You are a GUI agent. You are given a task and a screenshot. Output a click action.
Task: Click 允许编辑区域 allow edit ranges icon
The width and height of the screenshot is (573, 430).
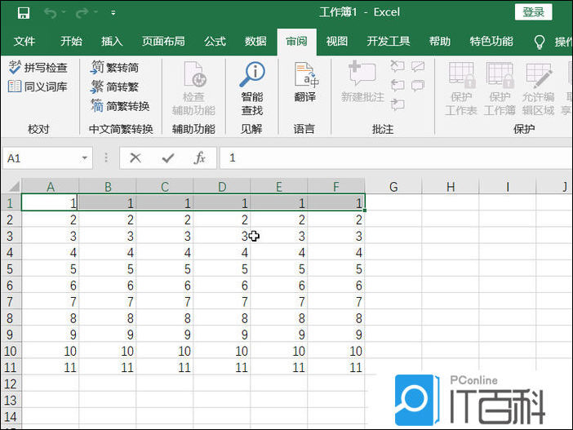tap(538, 75)
